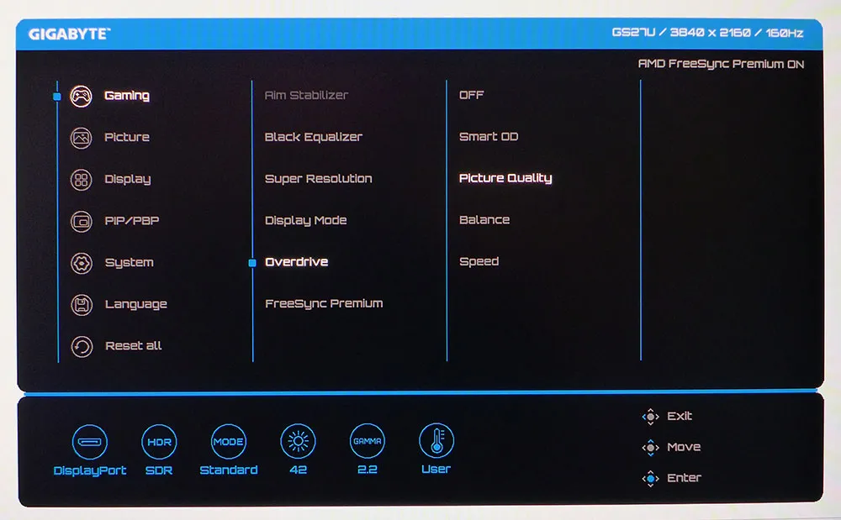The image size is (841, 520).
Task: Open the Gaming menu label
Action: [x=127, y=96]
